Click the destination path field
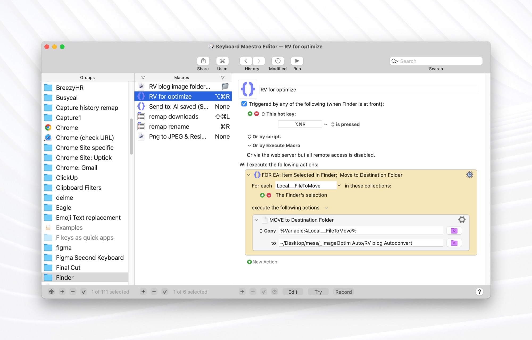The height and width of the screenshot is (340, 532). (361, 243)
